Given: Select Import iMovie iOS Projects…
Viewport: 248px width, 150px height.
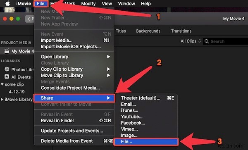Looking at the screenshot, I should click(74, 47).
